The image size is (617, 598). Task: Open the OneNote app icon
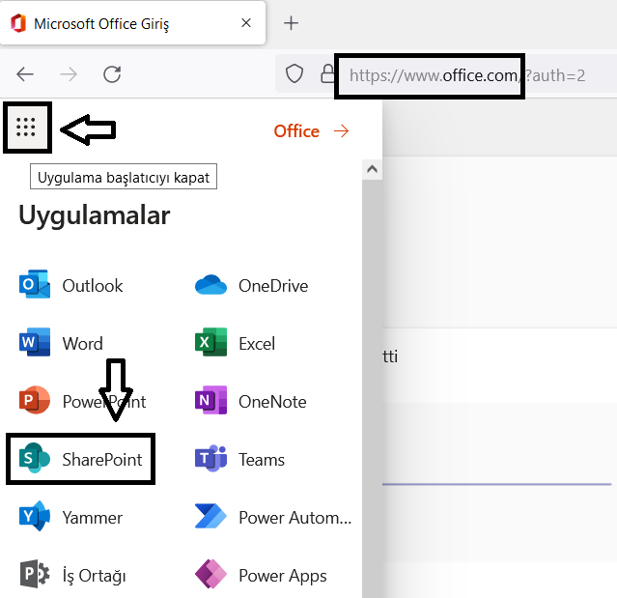(x=210, y=400)
